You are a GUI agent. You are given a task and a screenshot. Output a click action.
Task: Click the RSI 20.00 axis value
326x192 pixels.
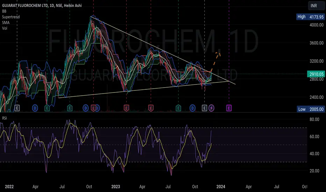coord(314,171)
